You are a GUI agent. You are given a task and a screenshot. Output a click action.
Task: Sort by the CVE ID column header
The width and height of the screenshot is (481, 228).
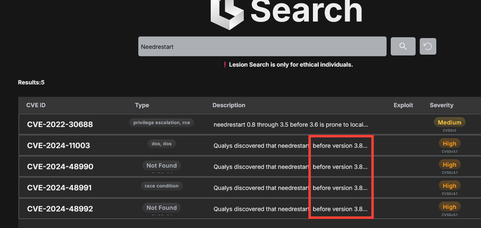pos(36,105)
